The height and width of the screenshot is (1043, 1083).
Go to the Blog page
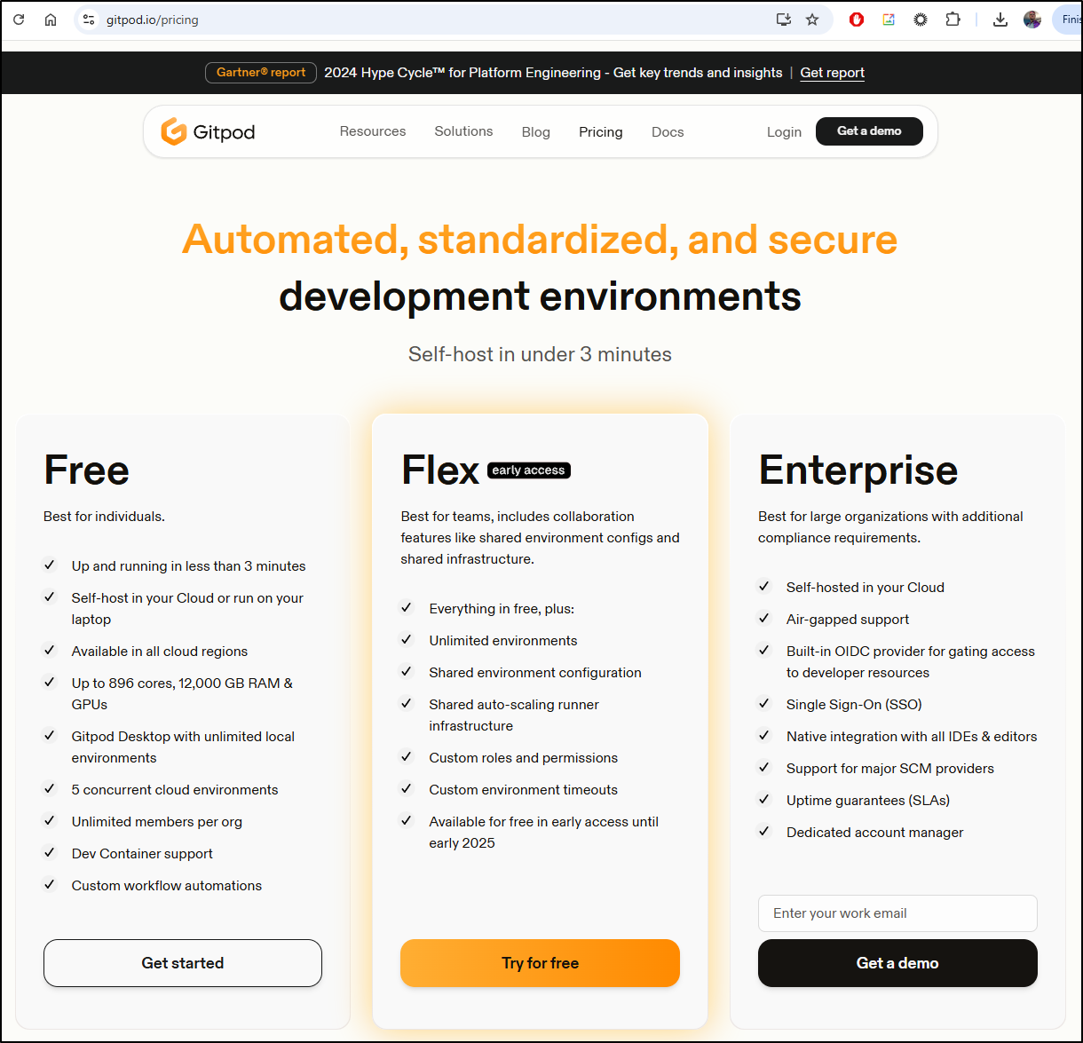536,132
